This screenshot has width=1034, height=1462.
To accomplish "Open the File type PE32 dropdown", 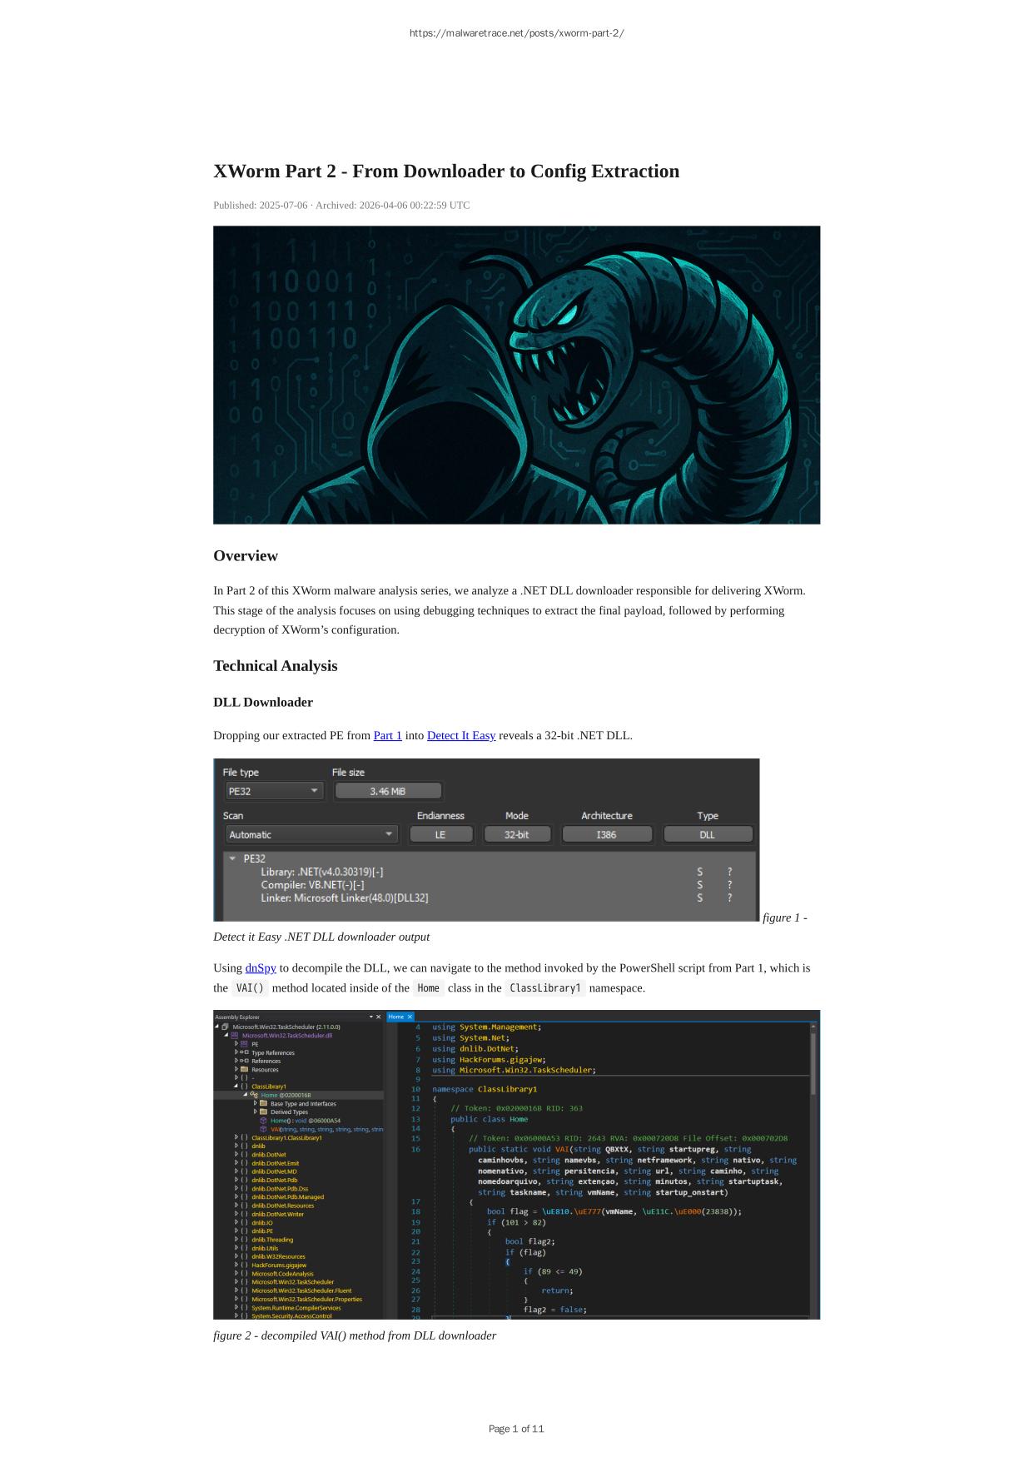I will [274, 791].
